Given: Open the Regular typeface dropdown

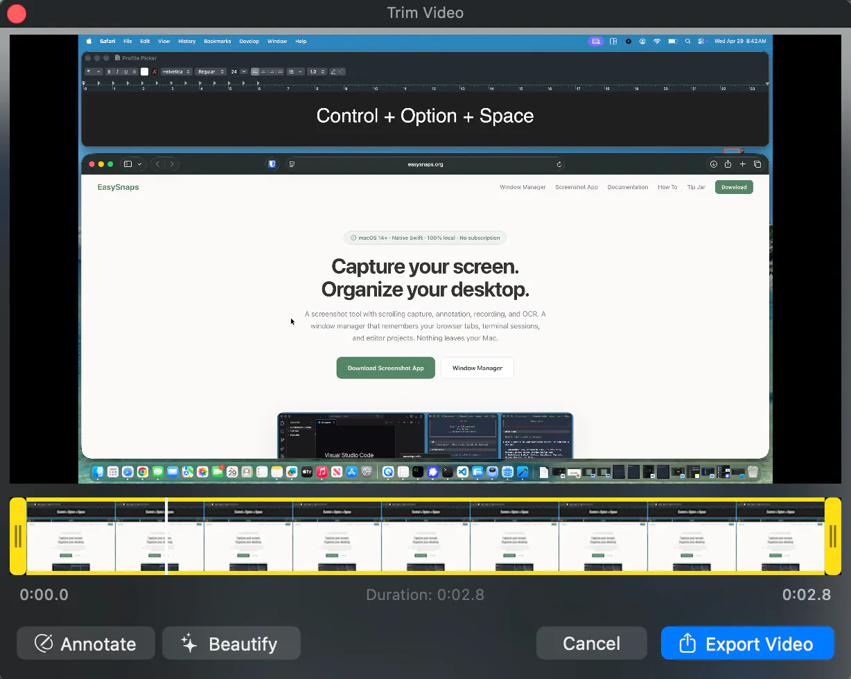Looking at the screenshot, I should (211, 71).
